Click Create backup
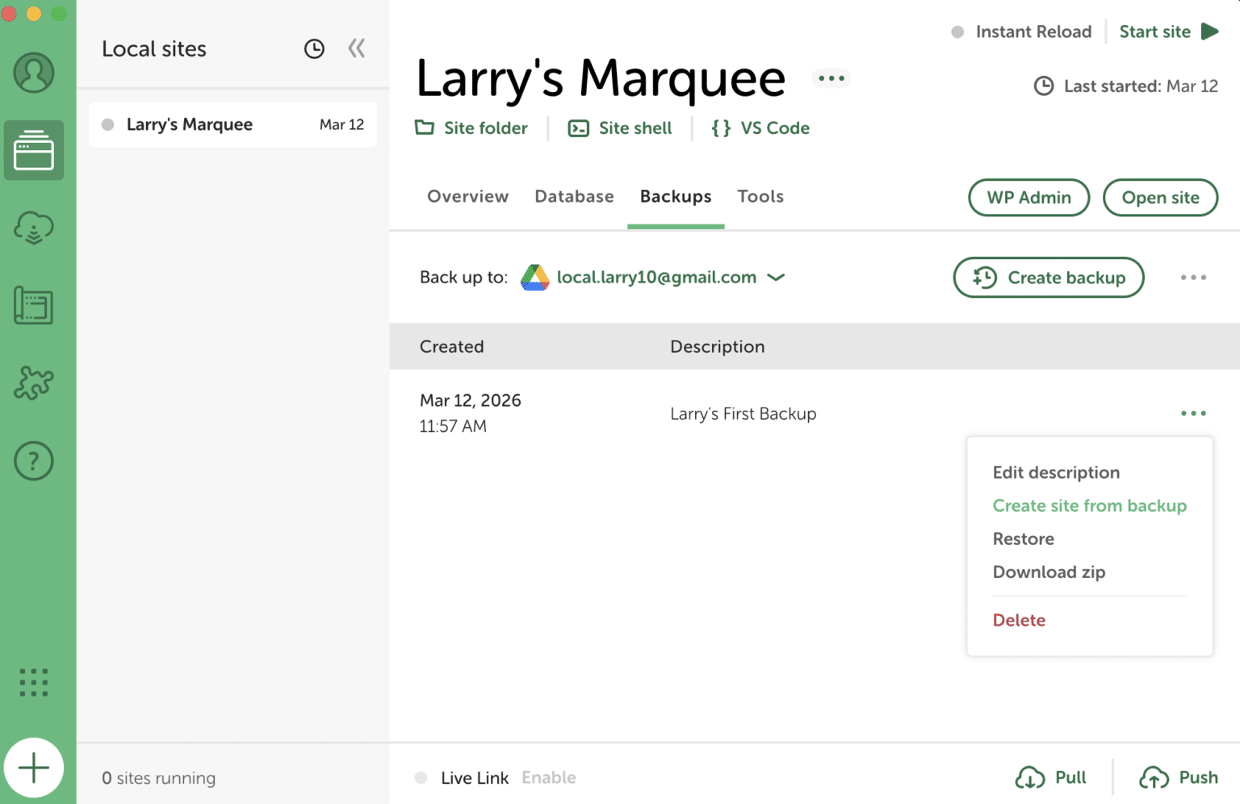This screenshot has height=804, width=1240. tap(1049, 278)
